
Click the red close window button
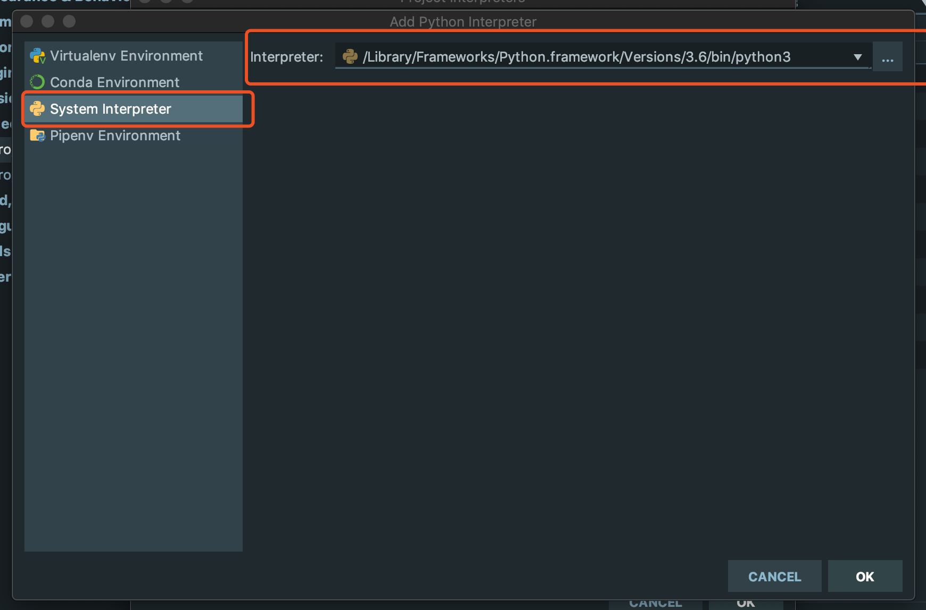click(x=27, y=21)
